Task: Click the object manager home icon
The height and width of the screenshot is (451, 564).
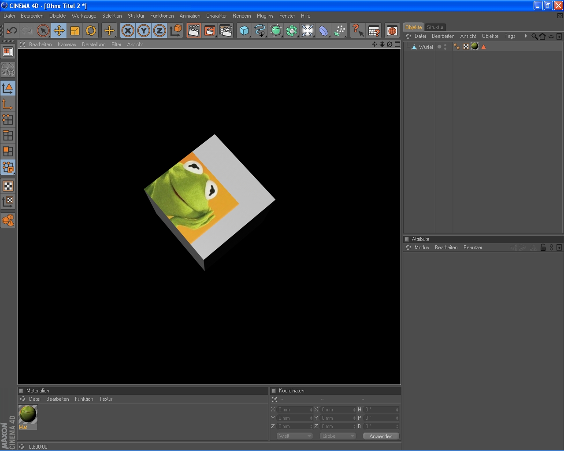Action: (542, 37)
